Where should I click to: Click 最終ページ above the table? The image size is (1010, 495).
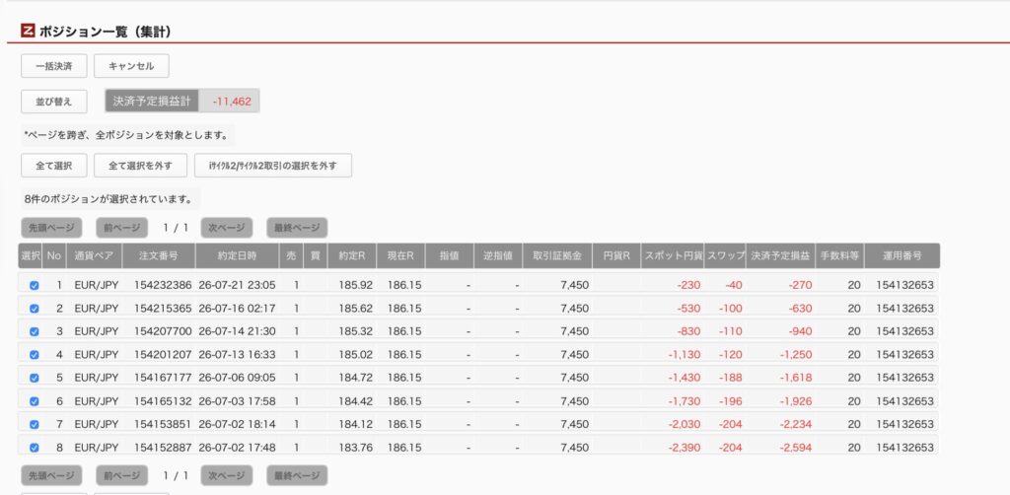(297, 228)
